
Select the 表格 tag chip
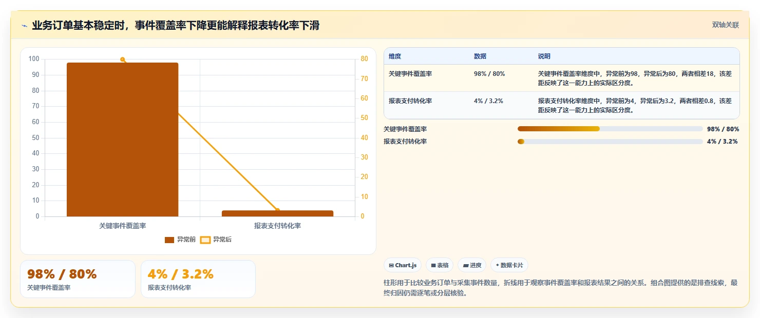[x=440, y=265]
